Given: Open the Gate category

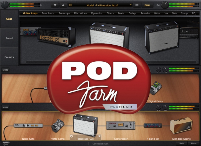Looking at the screenshot, I should 174,13.
